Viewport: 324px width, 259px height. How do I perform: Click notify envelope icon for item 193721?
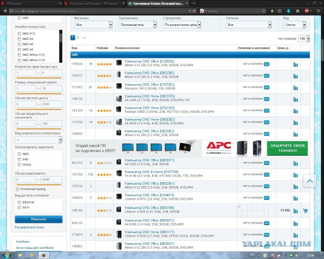point(267,75)
